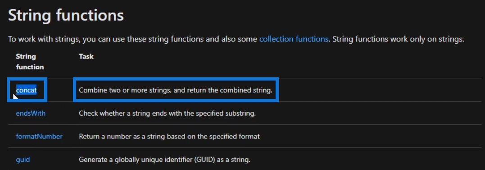This screenshot has height=170, width=485.
Task: Click the formatNumber description text
Action: tap(169, 136)
